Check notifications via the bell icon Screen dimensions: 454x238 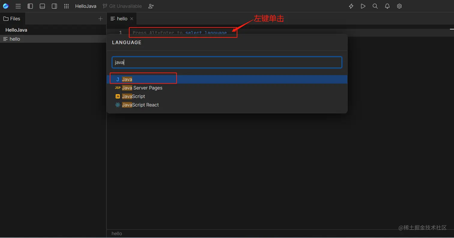coord(387,6)
